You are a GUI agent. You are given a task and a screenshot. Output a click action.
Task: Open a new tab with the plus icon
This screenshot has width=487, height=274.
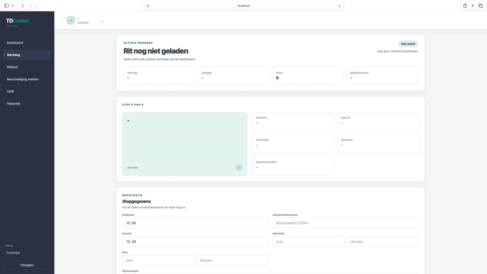[473, 6]
